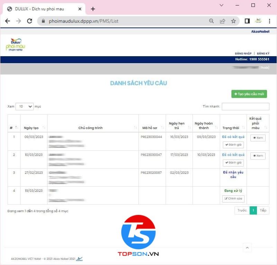
Task: Click the ĐĂNG KÝ link
Action: (x=263, y=53)
